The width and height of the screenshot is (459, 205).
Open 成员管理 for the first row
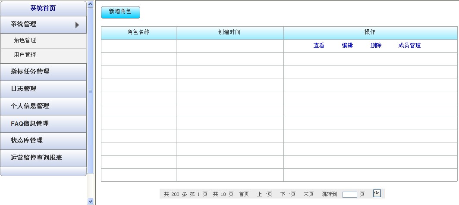point(409,45)
